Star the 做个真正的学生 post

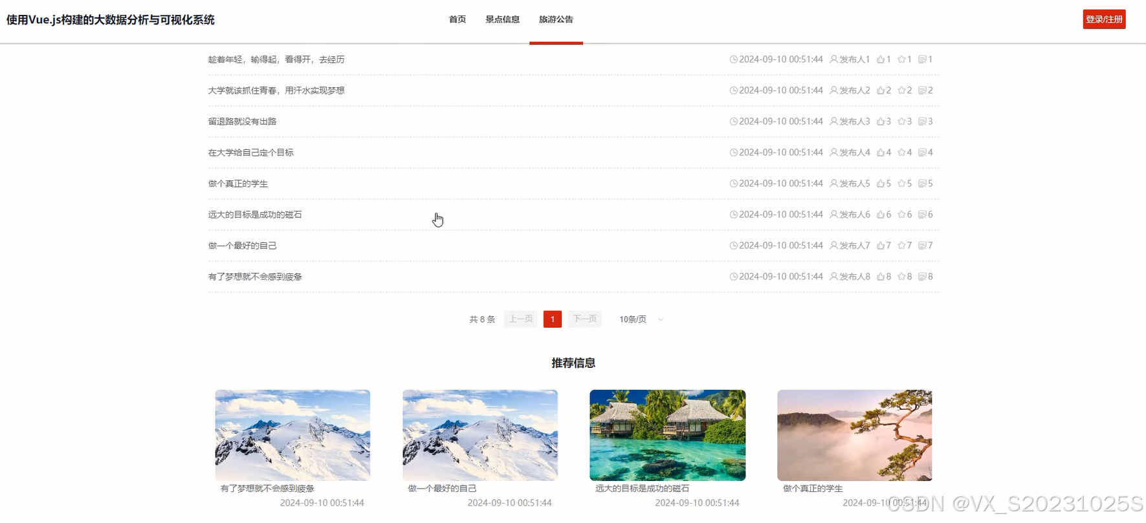pyautogui.click(x=901, y=184)
